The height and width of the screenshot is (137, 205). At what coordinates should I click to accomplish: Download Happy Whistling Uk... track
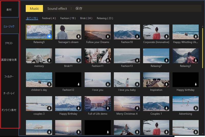click(x=196, y=36)
